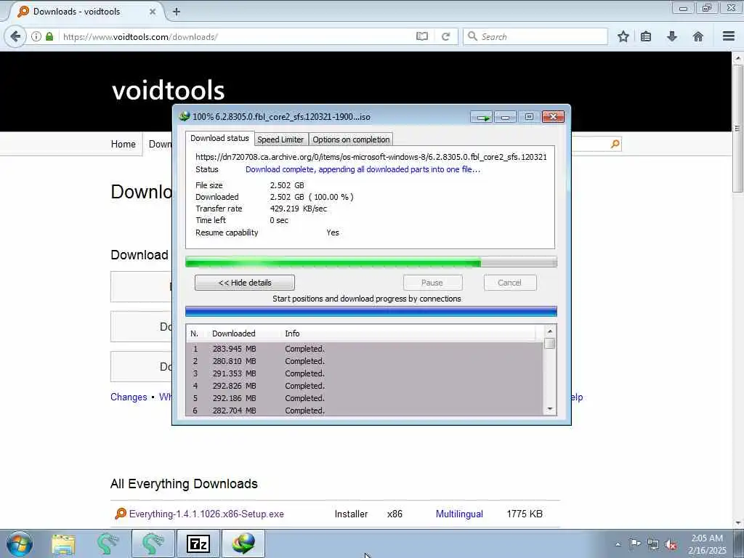Click the green arrow button in IDM title bar
This screenshot has height=558, width=744.
coord(482,117)
